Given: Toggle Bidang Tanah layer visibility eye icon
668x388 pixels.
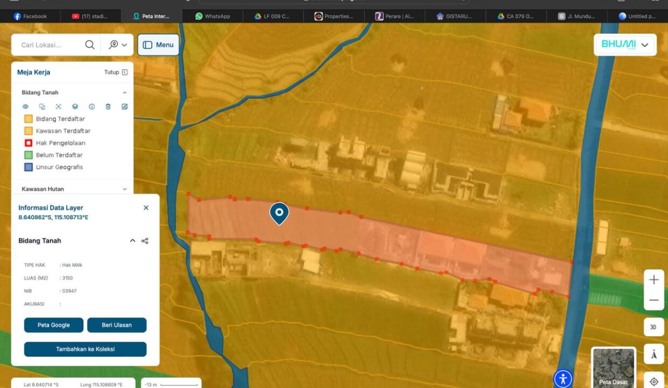Looking at the screenshot, I should click(x=25, y=107).
